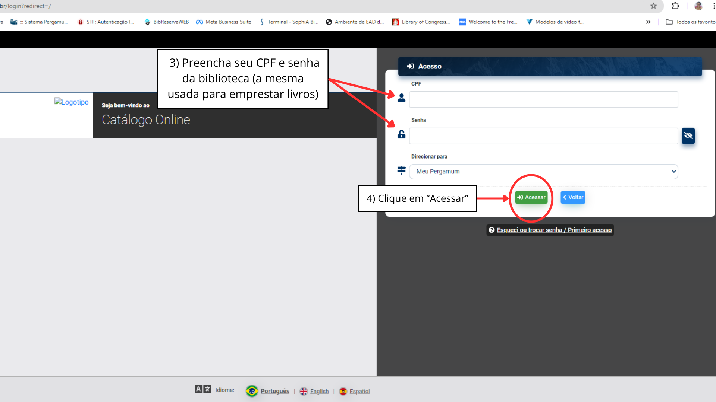Switch language to English
Image resolution: width=716 pixels, height=402 pixels.
coord(319,391)
